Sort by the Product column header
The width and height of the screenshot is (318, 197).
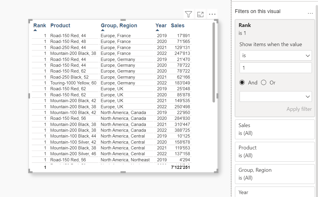[60, 26]
